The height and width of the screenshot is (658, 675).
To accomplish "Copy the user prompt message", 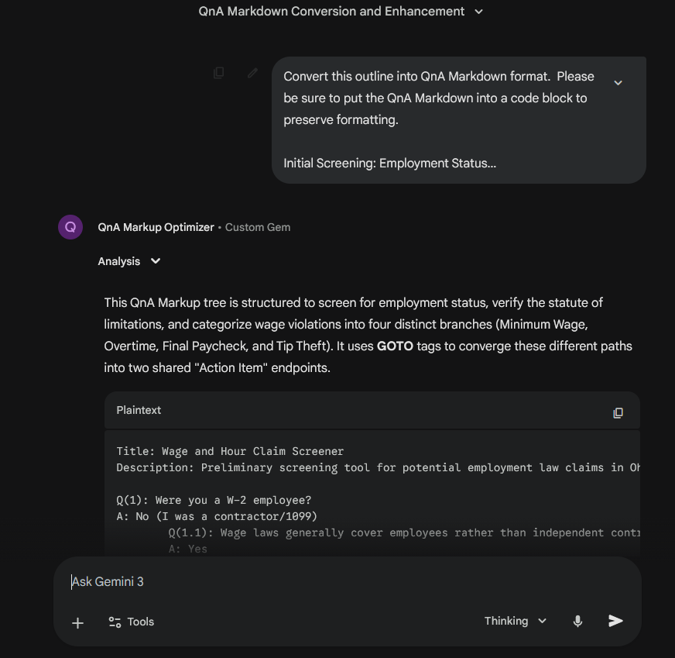I will point(218,72).
